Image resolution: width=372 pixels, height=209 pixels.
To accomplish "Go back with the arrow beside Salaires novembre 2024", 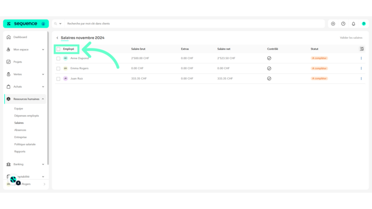I will click(57, 38).
